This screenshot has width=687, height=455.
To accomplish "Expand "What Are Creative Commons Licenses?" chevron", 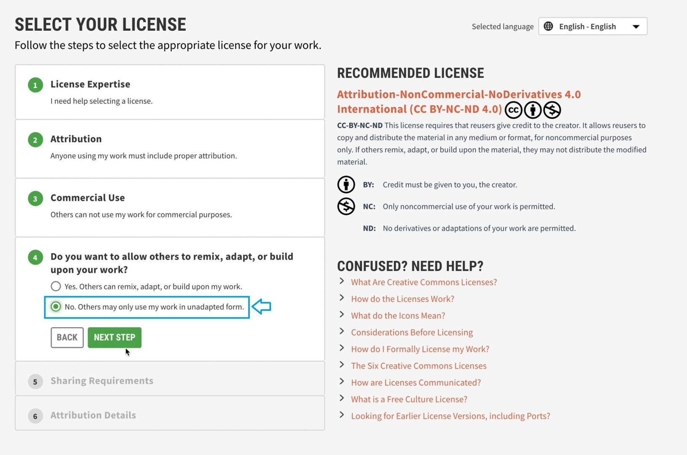I will 341,283.
